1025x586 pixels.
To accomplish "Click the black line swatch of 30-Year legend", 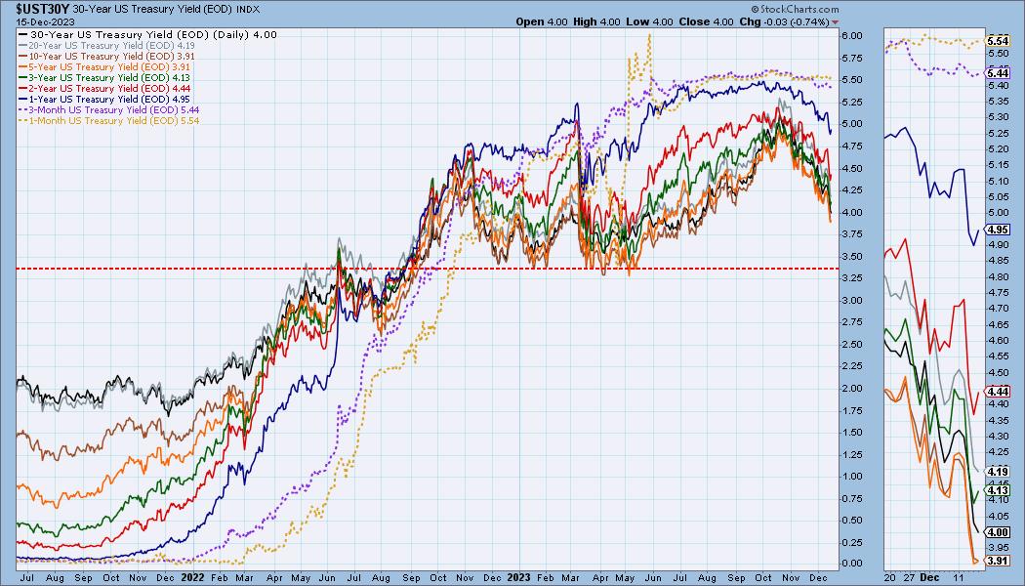I will (x=23, y=34).
